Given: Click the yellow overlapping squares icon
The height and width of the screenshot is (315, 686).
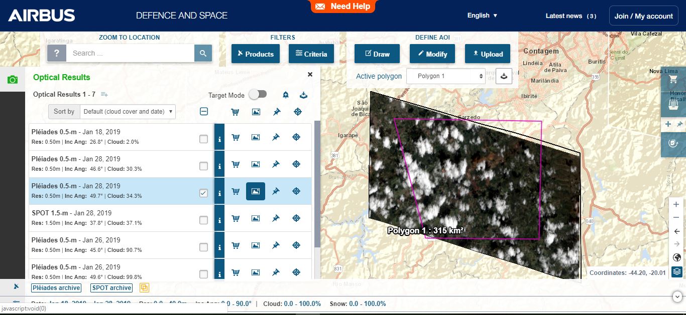Looking at the screenshot, I should click(x=144, y=288).
